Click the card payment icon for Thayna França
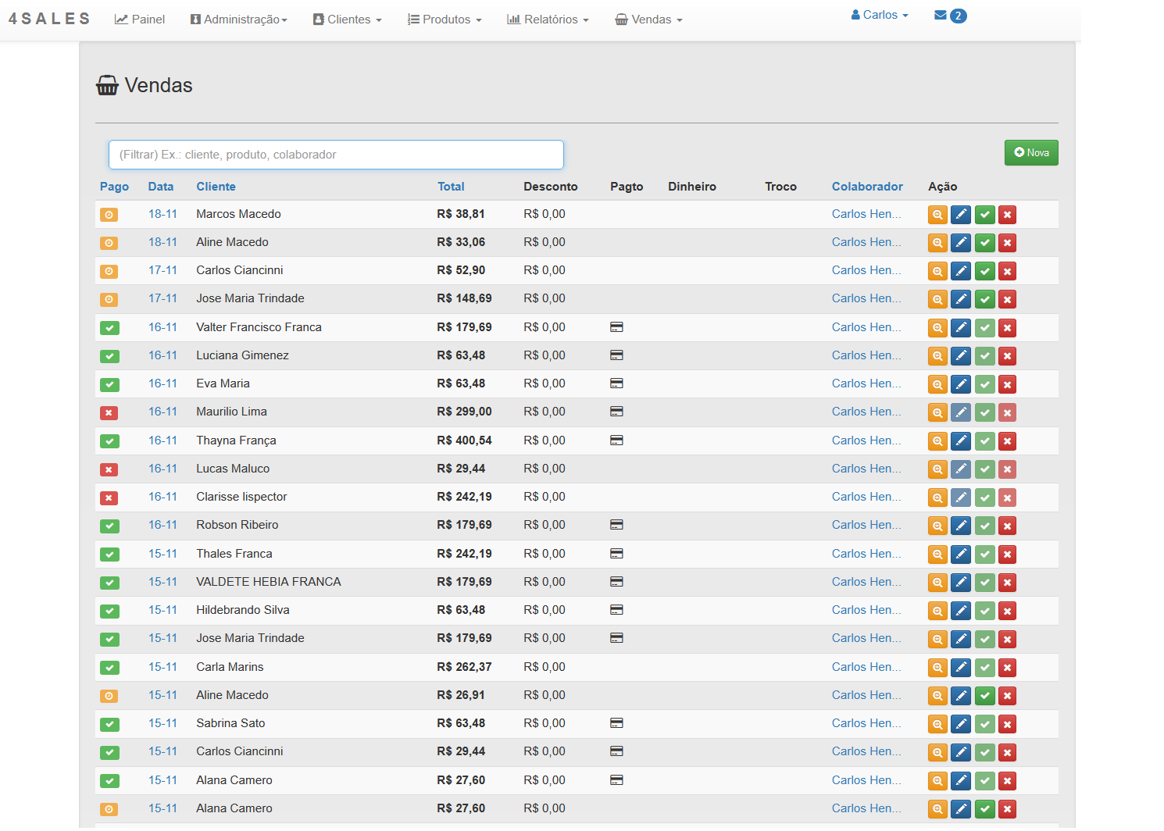The image size is (1164, 831). [616, 440]
